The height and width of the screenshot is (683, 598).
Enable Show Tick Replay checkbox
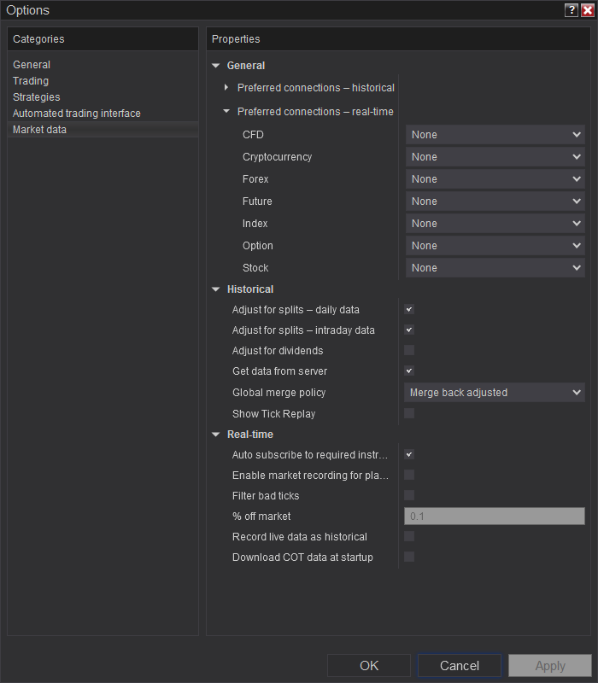tap(409, 414)
